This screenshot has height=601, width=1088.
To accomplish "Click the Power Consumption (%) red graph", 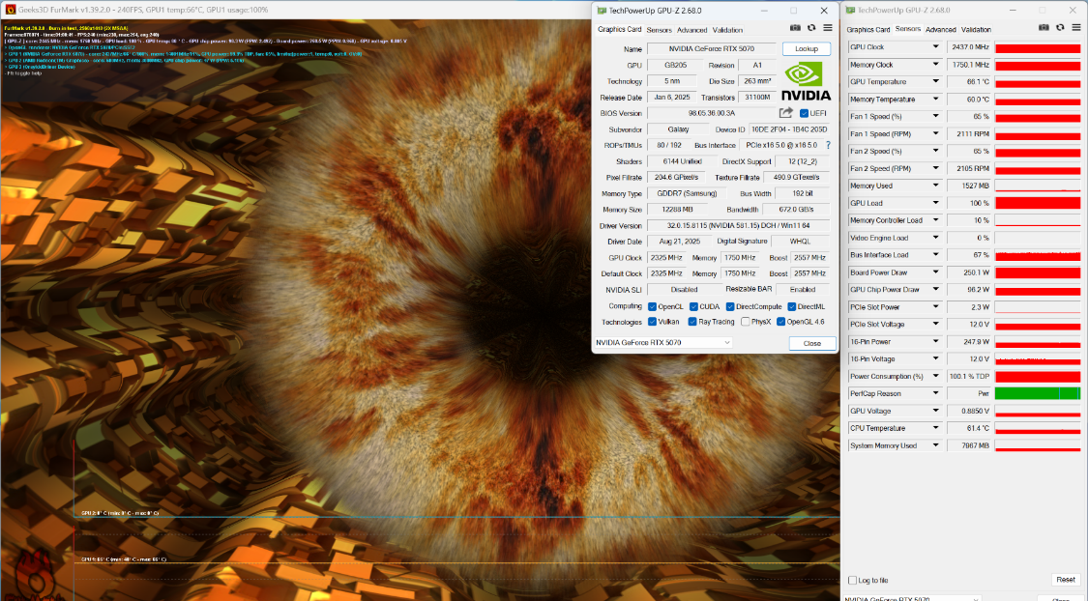I will point(1038,377).
